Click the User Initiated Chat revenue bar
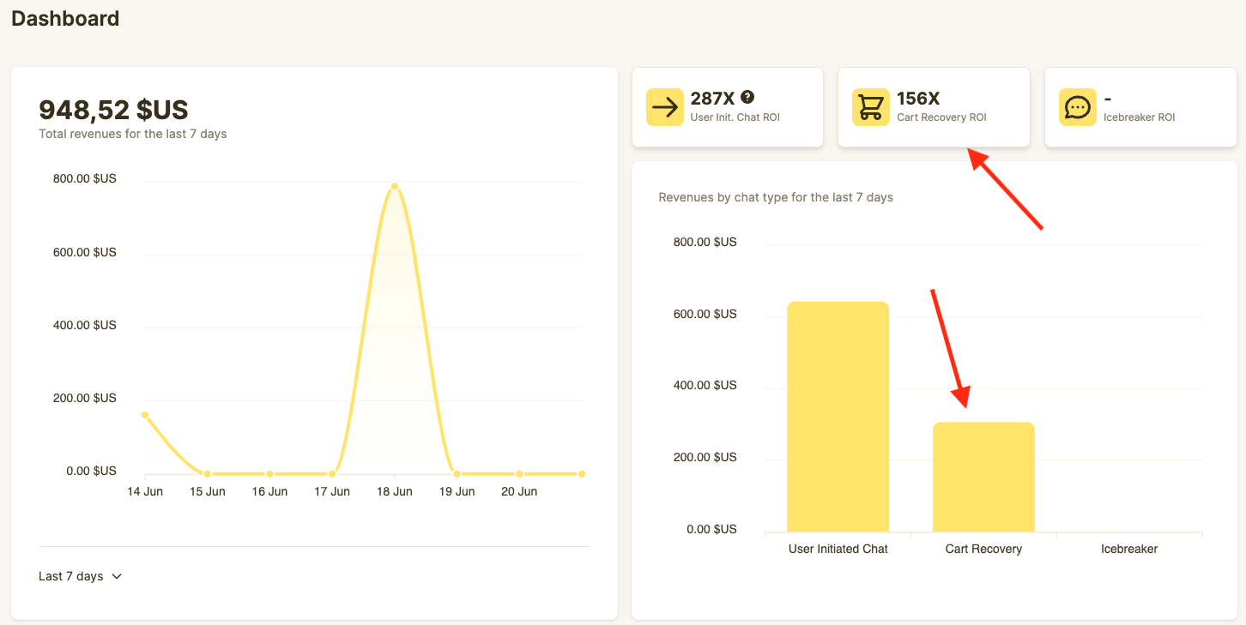The width and height of the screenshot is (1246, 625). click(838, 417)
